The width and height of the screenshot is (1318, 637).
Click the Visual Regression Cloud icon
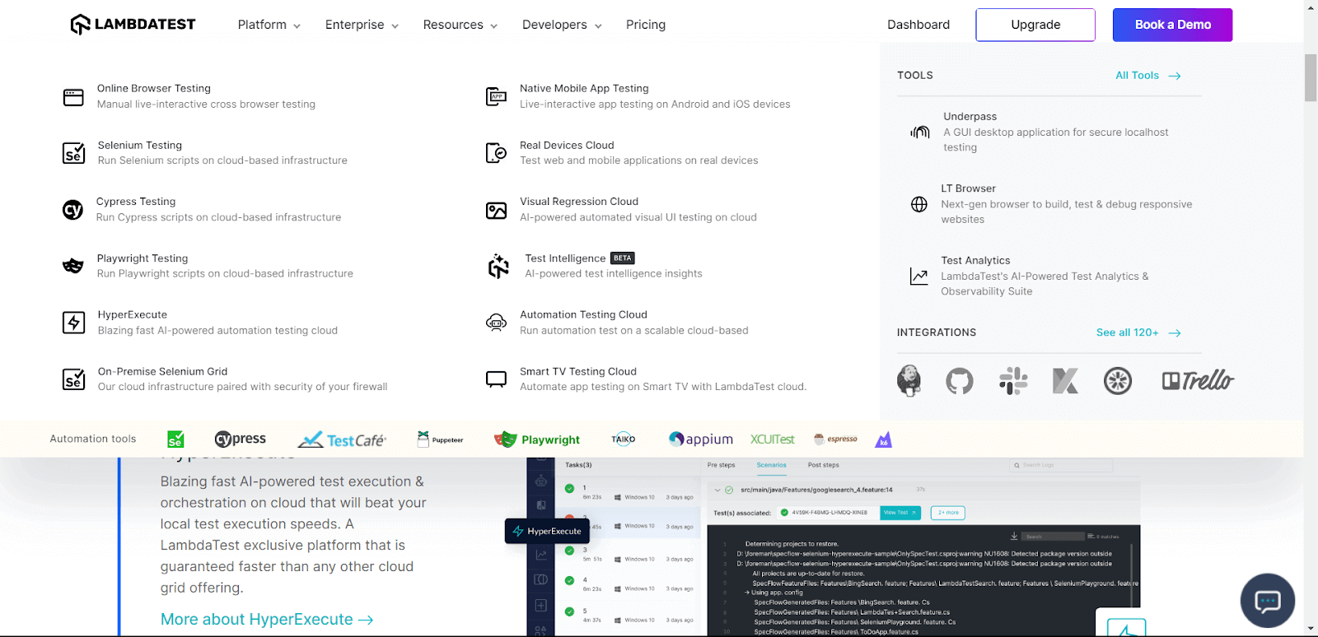[496, 211]
